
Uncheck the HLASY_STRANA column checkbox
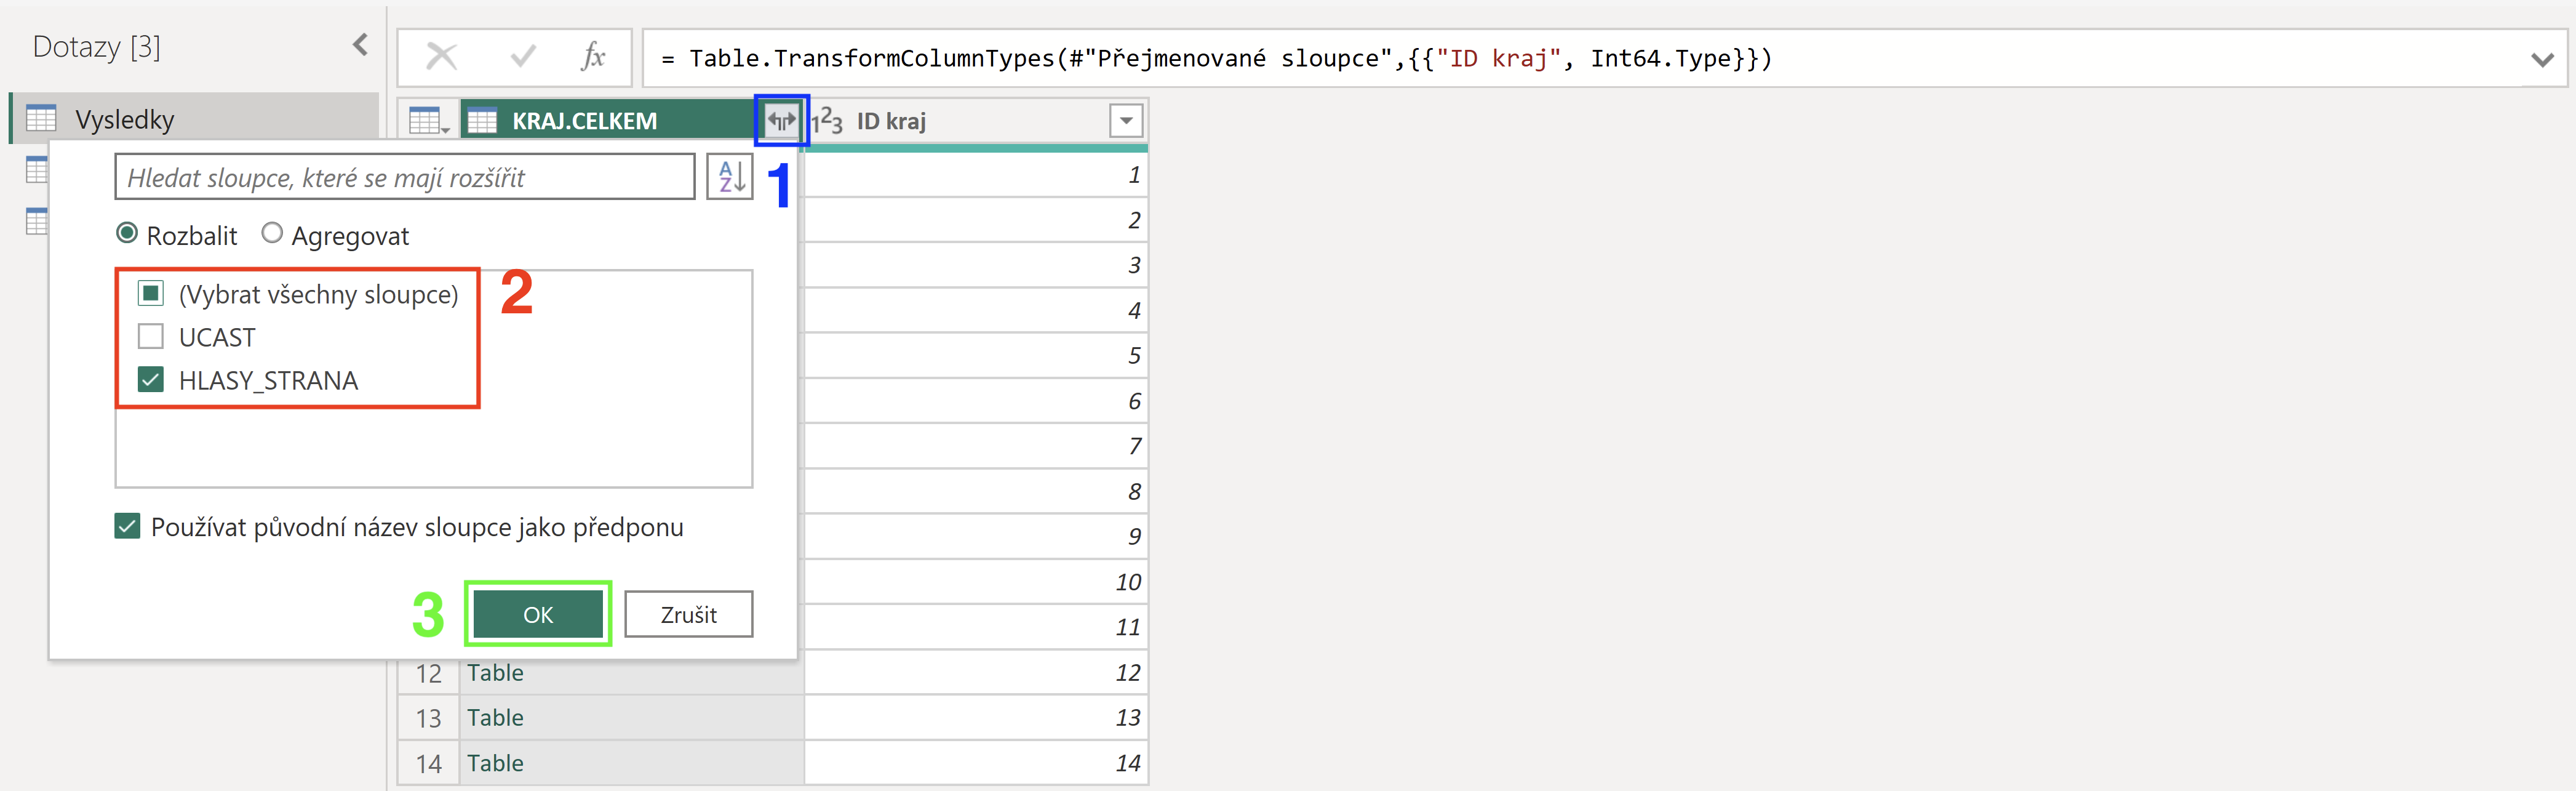[x=151, y=380]
